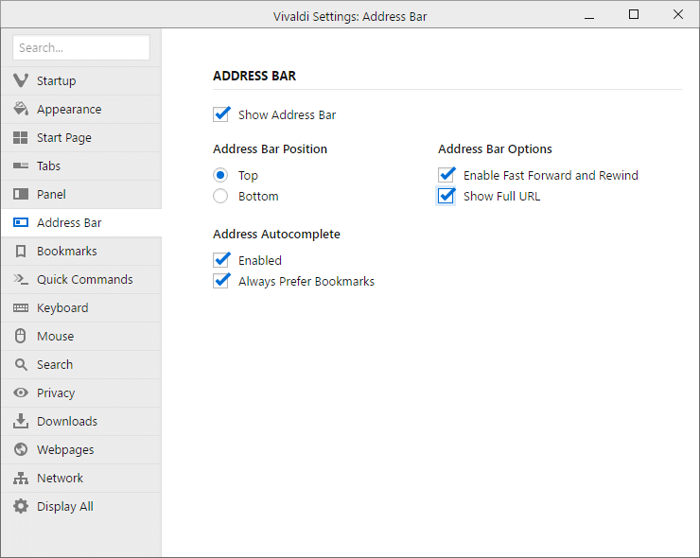This screenshot has width=700, height=558.
Task: Open the Mouse settings section
Action: (x=55, y=336)
